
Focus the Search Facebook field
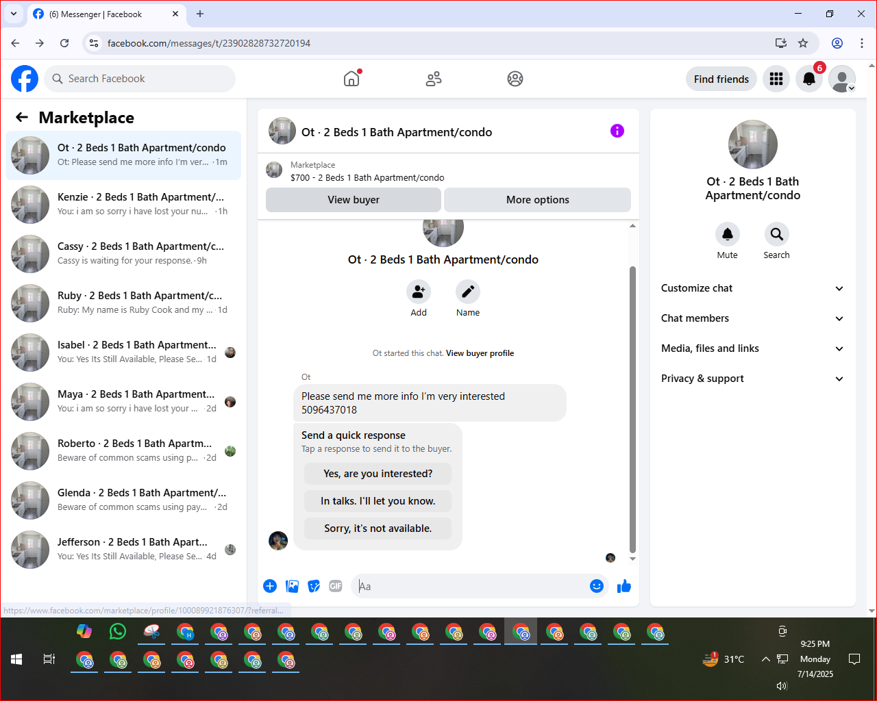(x=140, y=79)
